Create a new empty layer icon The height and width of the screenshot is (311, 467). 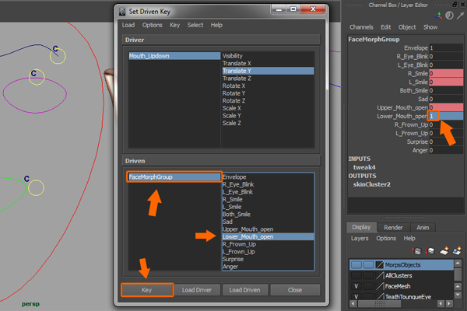click(444, 250)
